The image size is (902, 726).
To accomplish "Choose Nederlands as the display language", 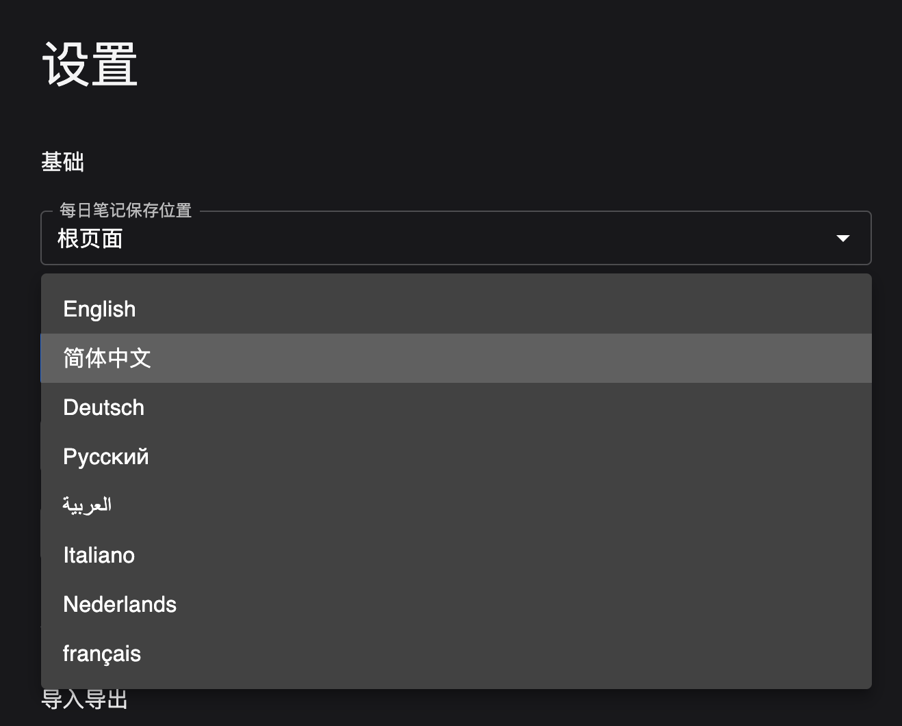I will [120, 604].
